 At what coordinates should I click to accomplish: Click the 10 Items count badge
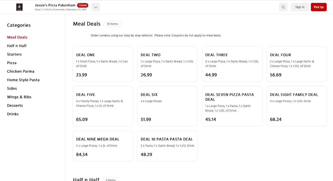(x=112, y=24)
